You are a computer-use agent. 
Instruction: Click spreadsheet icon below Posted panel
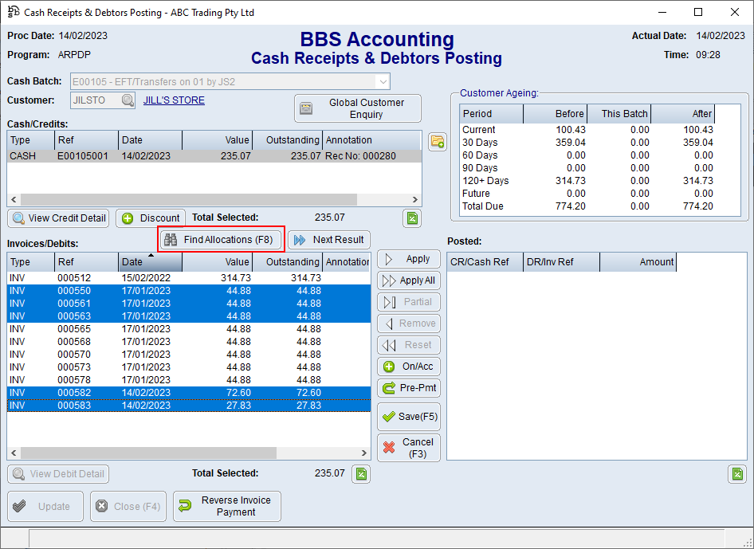pyautogui.click(x=737, y=474)
